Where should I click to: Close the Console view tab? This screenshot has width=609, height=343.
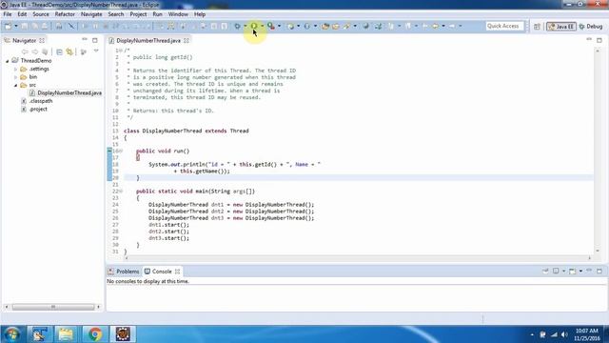tap(178, 272)
